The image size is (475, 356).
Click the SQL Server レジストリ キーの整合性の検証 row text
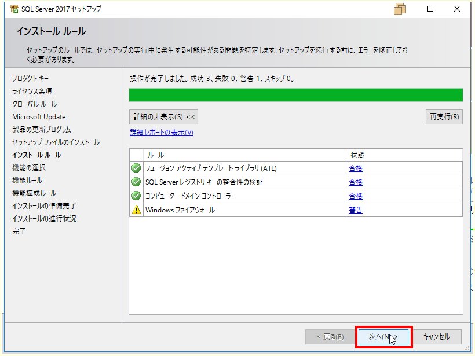204,182
